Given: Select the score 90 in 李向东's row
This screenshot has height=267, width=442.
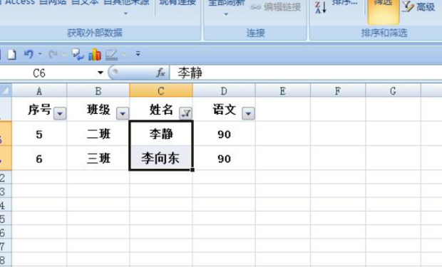Looking at the screenshot, I should pos(224,158).
